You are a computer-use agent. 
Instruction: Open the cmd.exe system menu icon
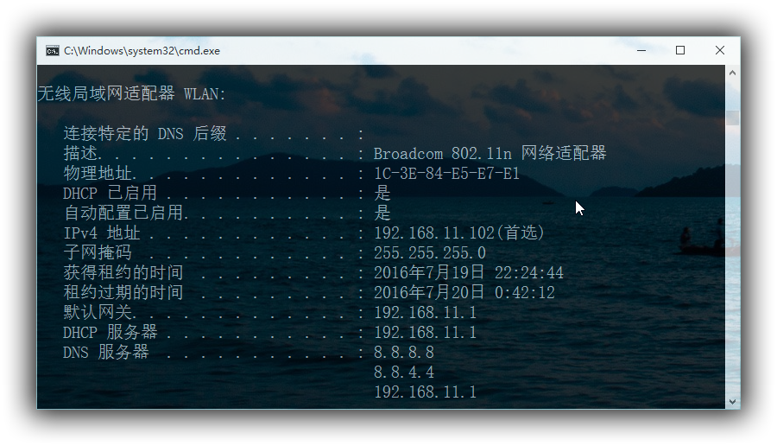coord(53,51)
